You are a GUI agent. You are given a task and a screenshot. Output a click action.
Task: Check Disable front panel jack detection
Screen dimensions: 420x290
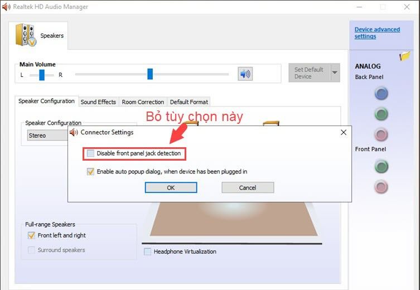click(91, 153)
